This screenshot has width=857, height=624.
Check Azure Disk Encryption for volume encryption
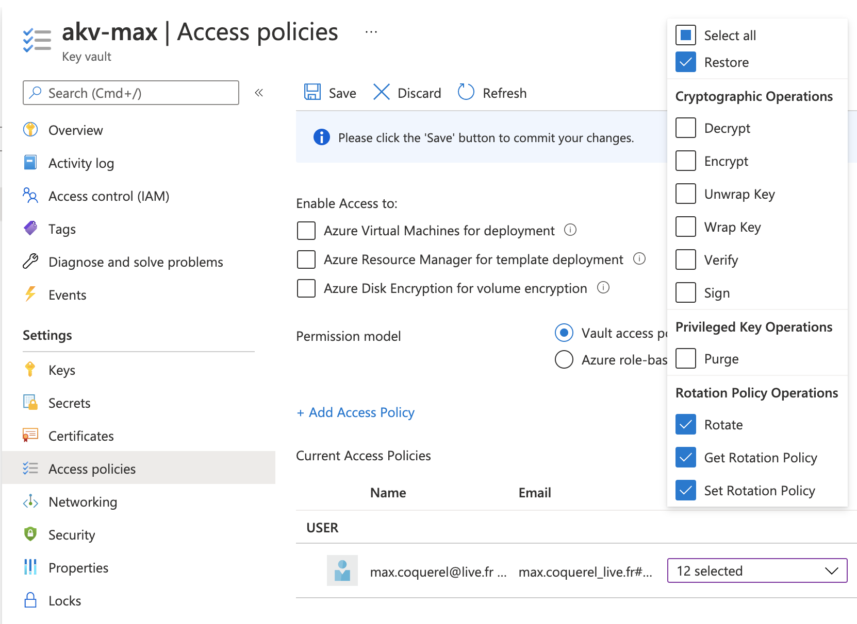click(306, 288)
